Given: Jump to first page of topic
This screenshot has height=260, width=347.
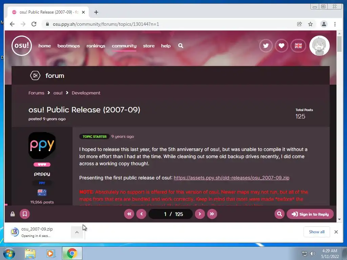Looking at the screenshot, I should pyautogui.click(x=129, y=214).
